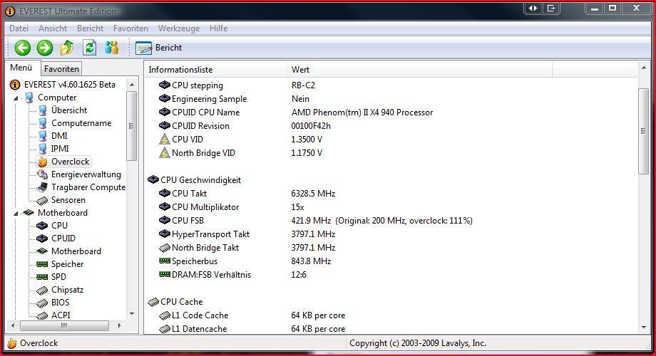The width and height of the screenshot is (656, 356).
Task: Open the Hilfe menu
Action: pyautogui.click(x=218, y=28)
